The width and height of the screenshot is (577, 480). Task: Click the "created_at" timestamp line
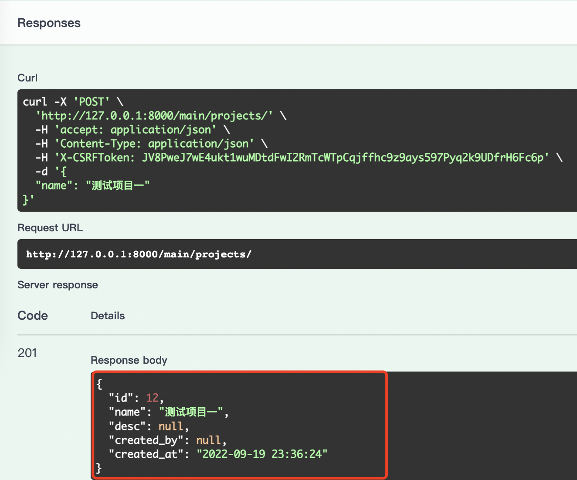218,454
